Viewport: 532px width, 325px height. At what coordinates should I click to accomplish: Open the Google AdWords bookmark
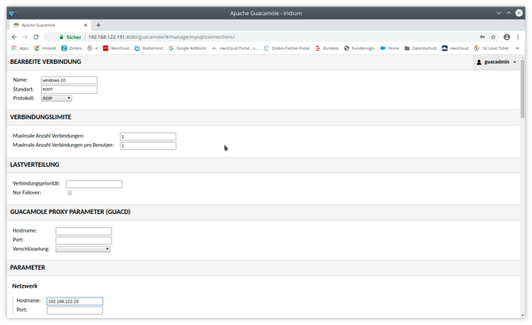point(188,48)
